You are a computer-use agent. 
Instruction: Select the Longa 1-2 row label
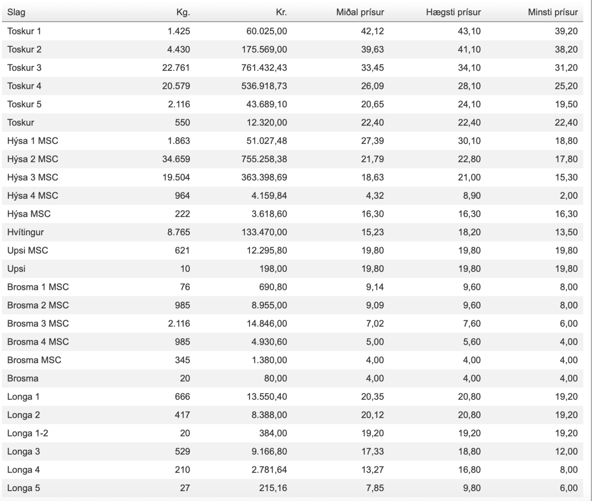pos(28,434)
